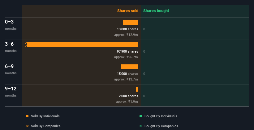The width and height of the screenshot is (254, 130).
Task: Click the bought zero in 3–6 months row
Action: [144, 52]
